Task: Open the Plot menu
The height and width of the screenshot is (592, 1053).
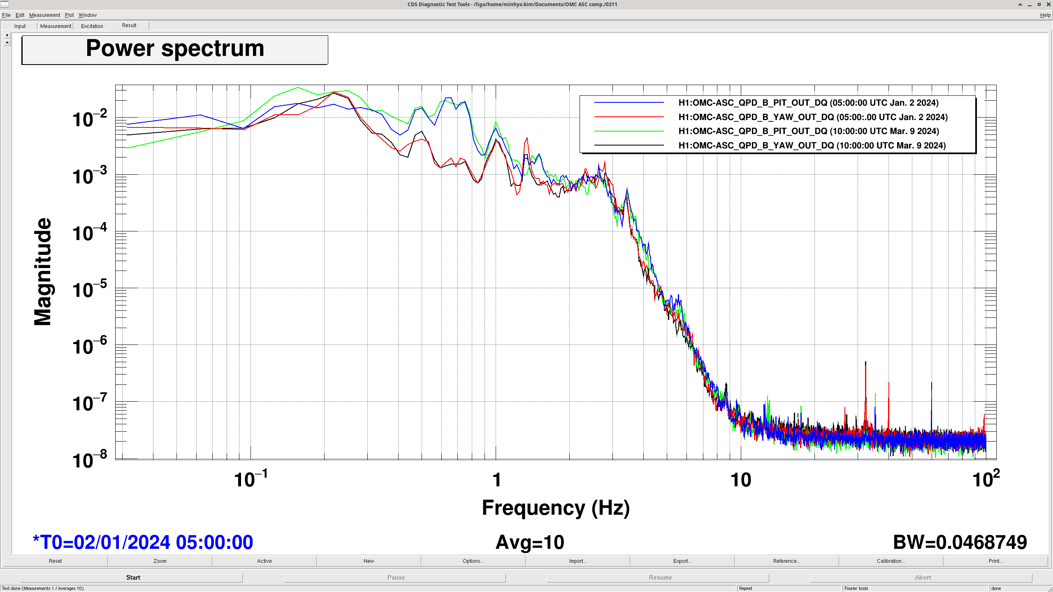Action: 69,15
